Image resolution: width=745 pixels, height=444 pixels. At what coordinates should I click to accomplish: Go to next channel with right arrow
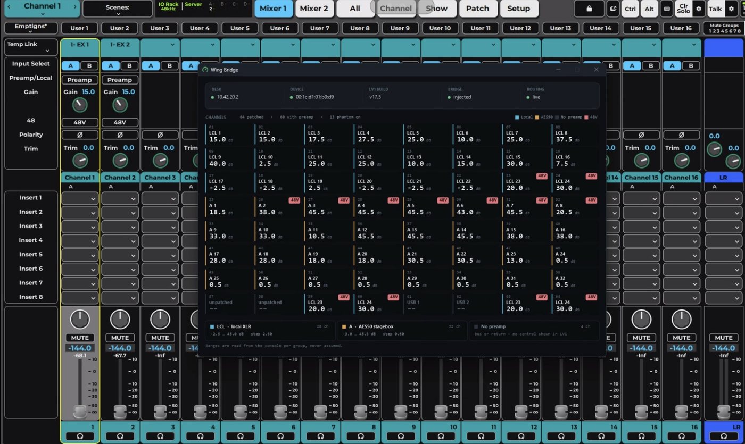[76, 6]
